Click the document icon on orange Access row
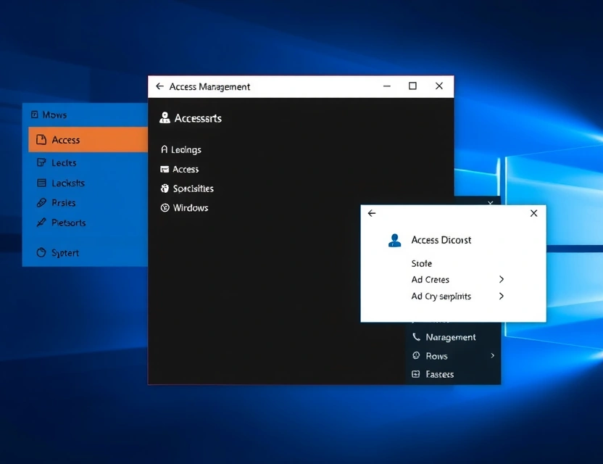This screenshot has height=464, width=603. (x=41, y=139)
